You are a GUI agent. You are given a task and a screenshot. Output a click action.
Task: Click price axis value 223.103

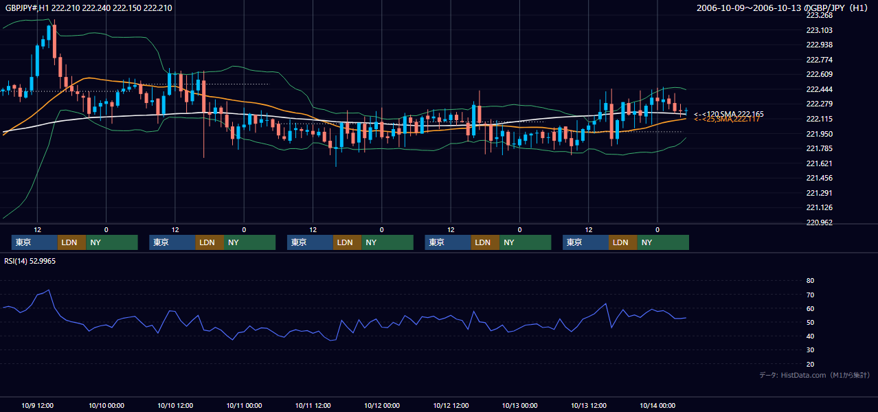819,30
